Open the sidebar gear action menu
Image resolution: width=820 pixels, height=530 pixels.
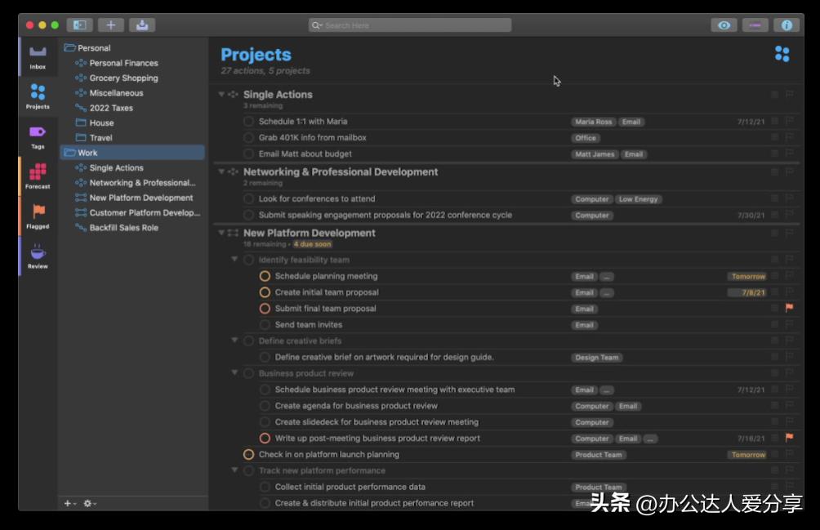[x=89, y=503]
